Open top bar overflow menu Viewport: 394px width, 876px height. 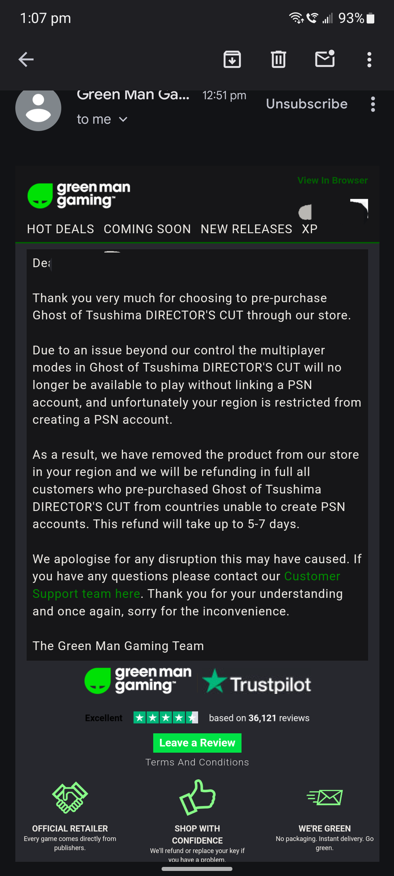[x=369, y=60]
